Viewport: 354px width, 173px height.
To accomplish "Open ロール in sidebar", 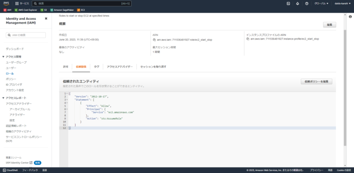I will coord(10,73).
